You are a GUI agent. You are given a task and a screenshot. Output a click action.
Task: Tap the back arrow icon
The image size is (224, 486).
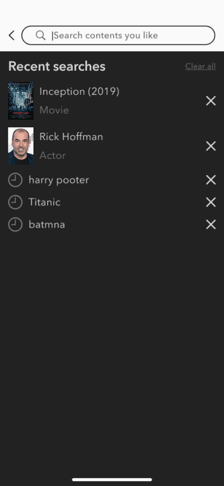click(x=11, y=35)
